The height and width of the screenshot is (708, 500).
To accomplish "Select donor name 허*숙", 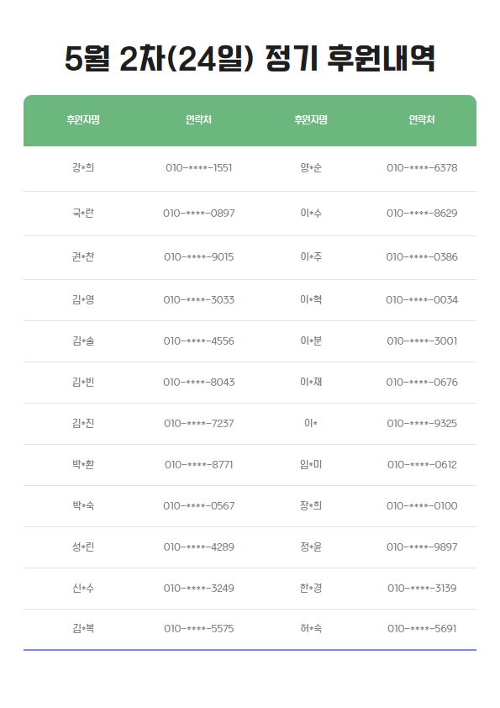I will [311, 628].
